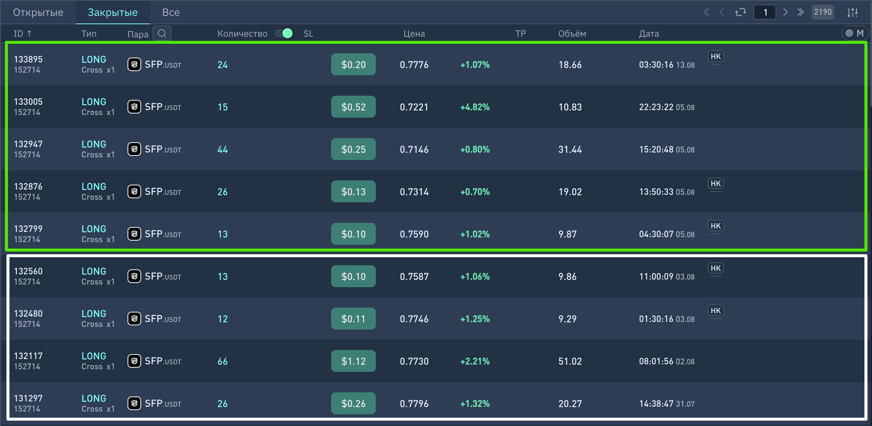The image size is (872, 426).
Task: Click the pair search magnifier icon
Action: click(x=162, y=33)
